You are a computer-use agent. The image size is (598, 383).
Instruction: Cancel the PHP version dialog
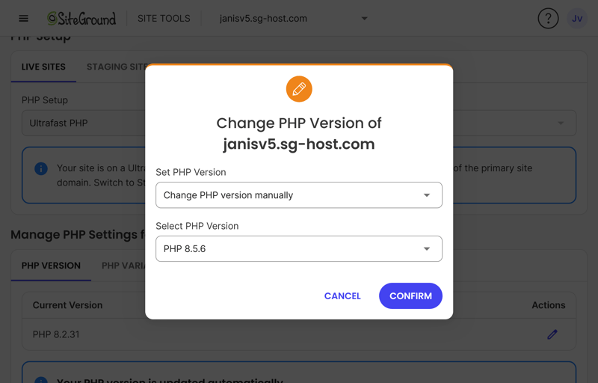tap(342, 296)
